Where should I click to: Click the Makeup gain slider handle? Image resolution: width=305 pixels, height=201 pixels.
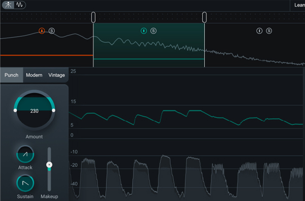pos(49,165)
